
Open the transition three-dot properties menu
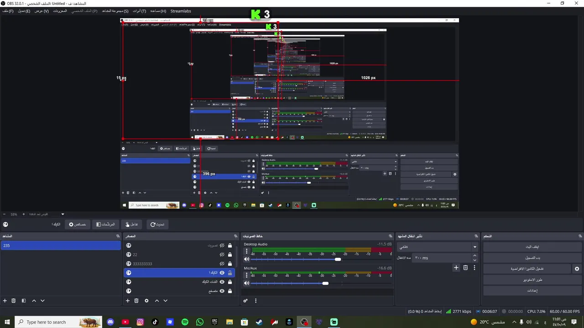(474, 268)
